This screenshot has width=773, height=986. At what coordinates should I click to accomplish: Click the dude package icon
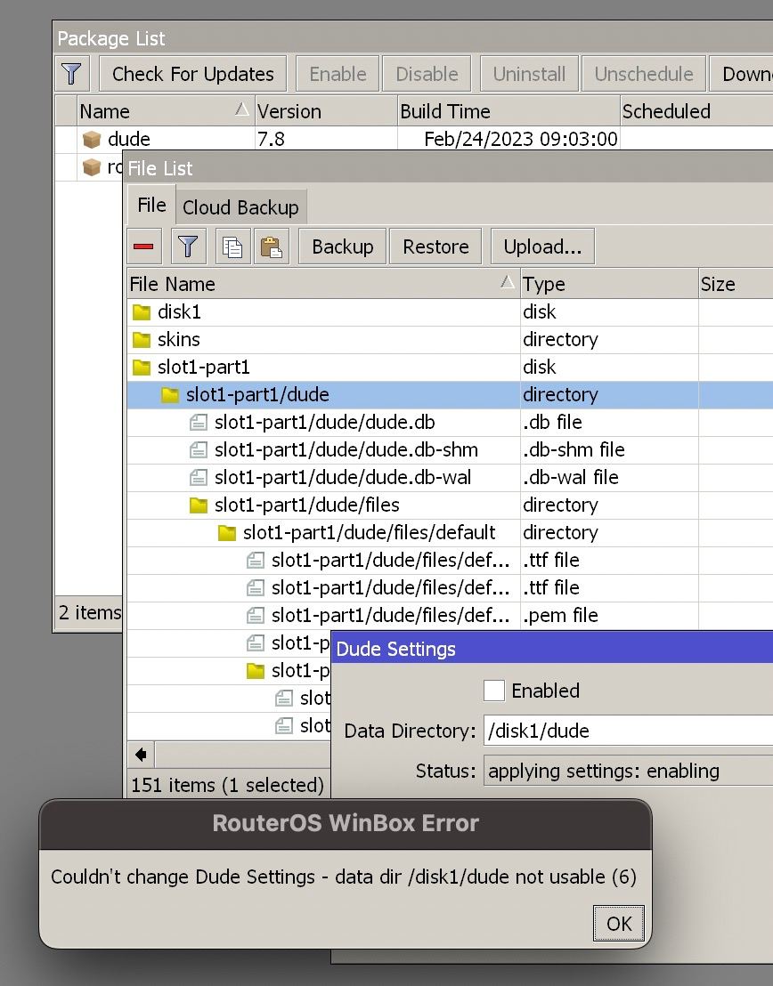click(92, 139)
